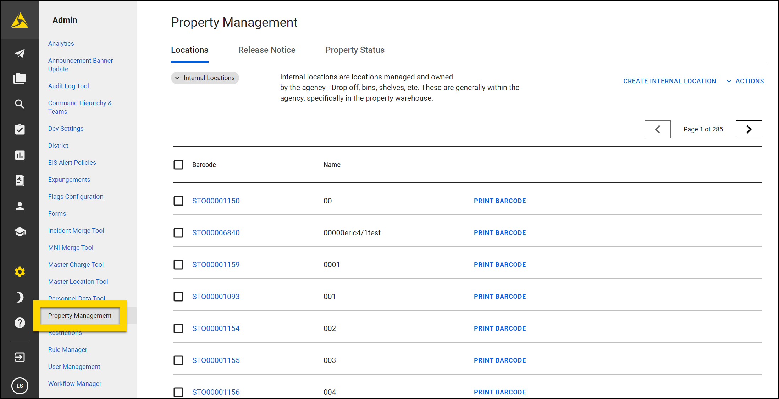Advance to next page with right chevron

[748, 129]
